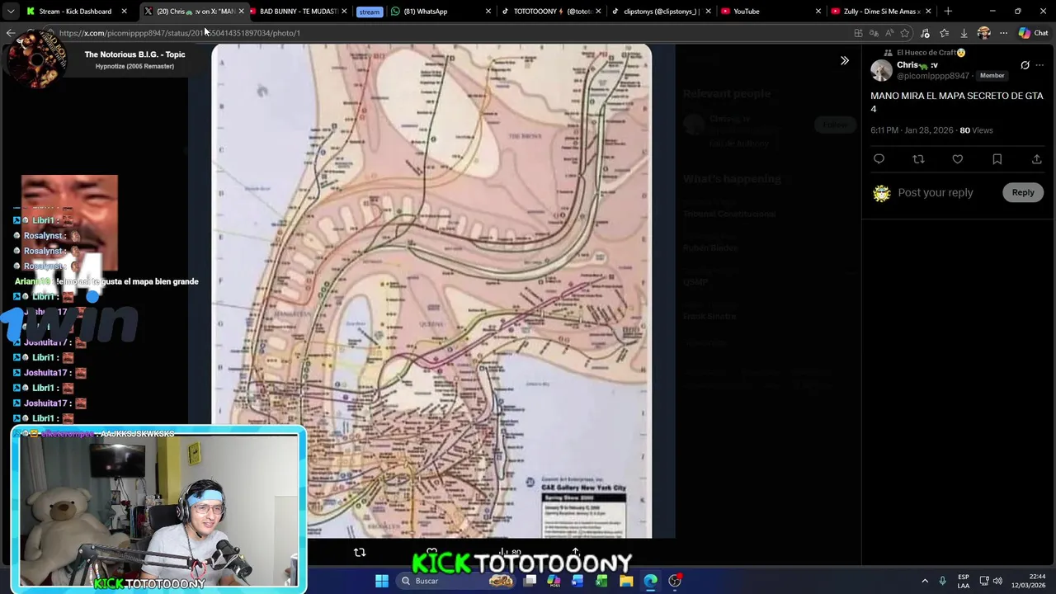Open Word from the taskbar
Viewport: 1056px width, 594px height.
click(577, 581)
